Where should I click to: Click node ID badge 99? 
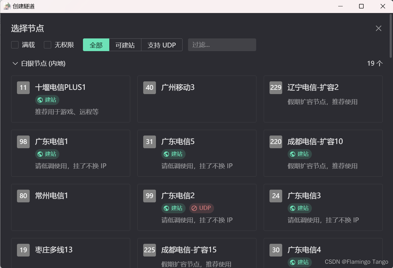(x=150, y=196)
